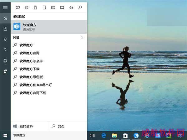Click the search box containing 软媒魔方
The width and height of the screenshot is (187, 140).
tap(49, 135)
